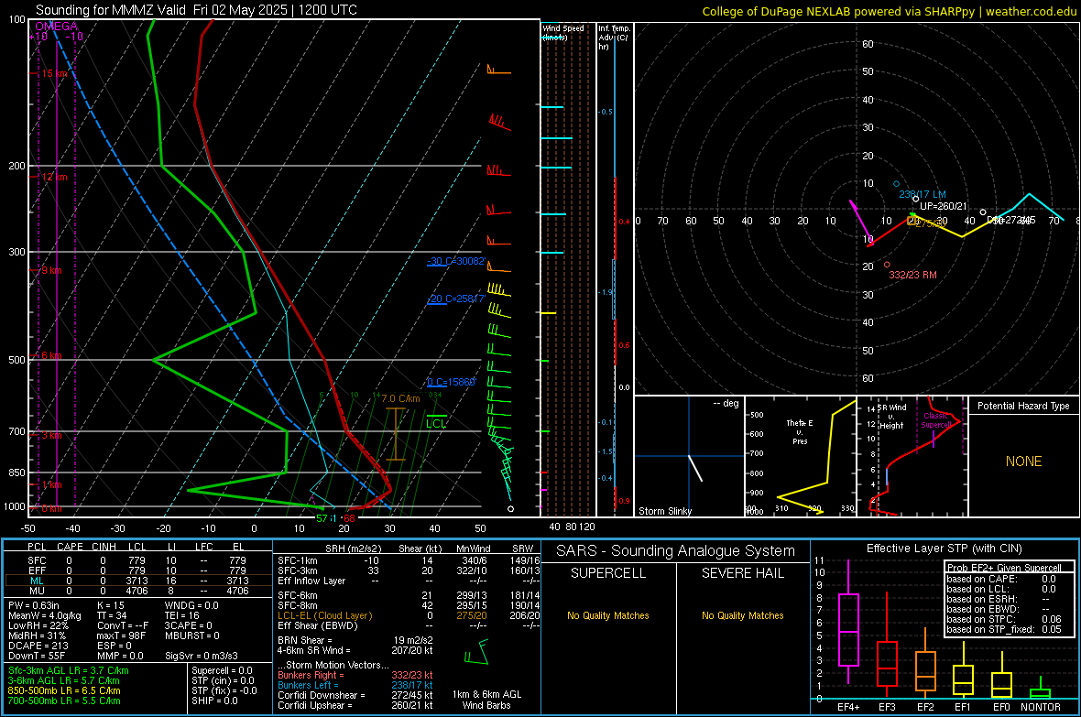Click the SR Wind v. Height panel title

891,417
